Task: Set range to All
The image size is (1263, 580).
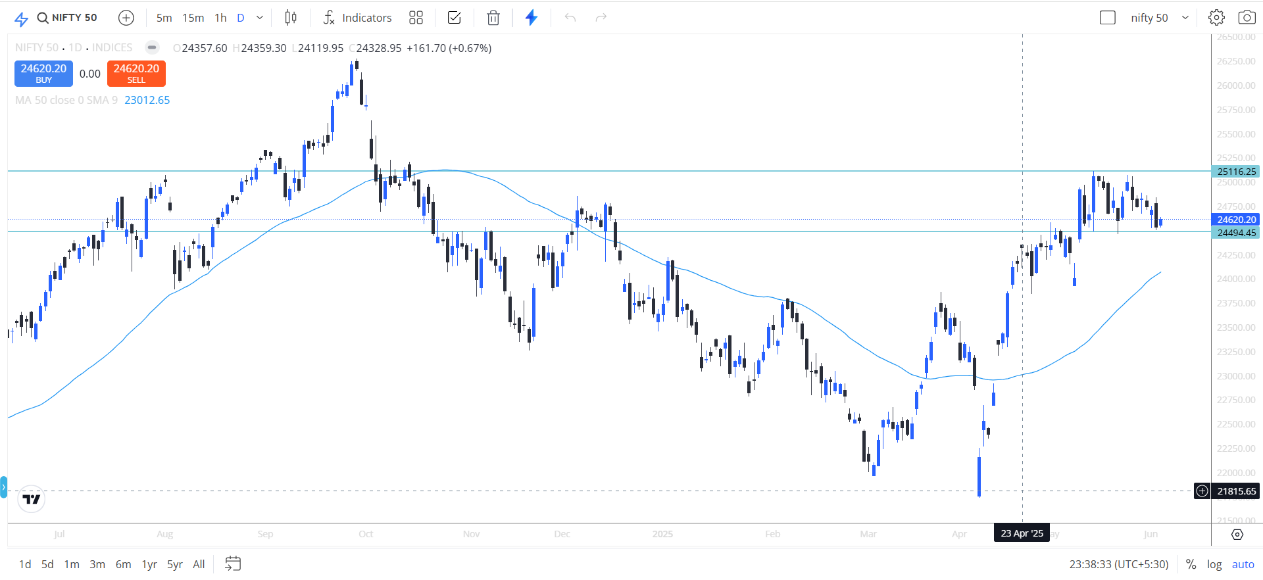Action: [x=199, y=564]
